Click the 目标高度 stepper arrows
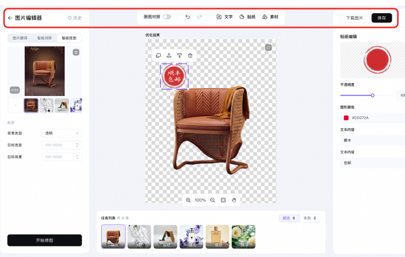 click(x=77, y=157)
